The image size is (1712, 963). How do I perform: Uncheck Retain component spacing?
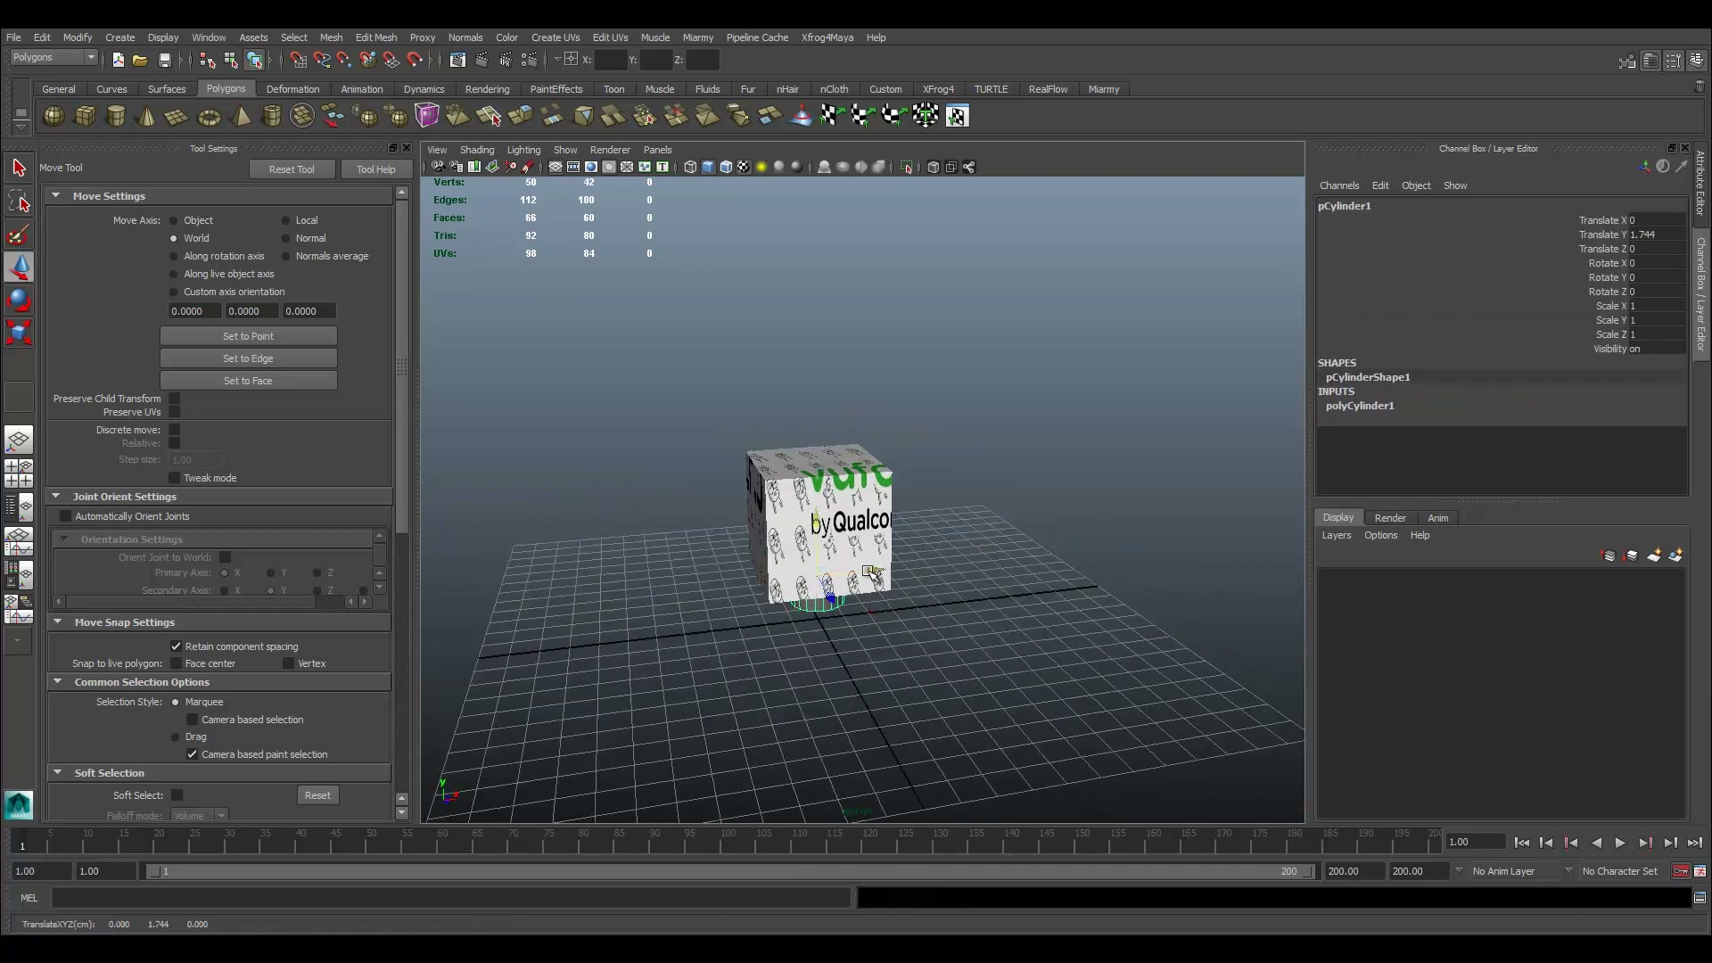tap(176, 646)
